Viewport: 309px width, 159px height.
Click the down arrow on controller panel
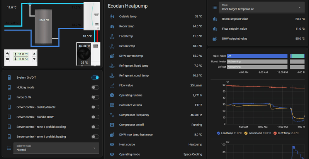pyautogui.click(x=34, y=59)
